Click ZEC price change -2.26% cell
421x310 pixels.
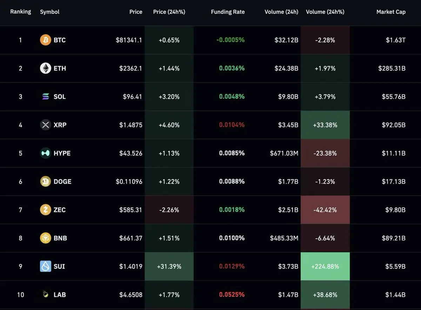169,210
